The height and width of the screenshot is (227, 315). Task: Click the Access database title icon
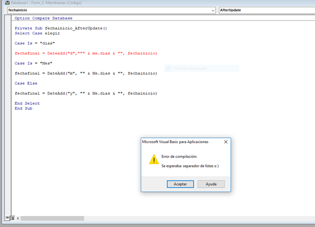[x=7, y=3]
